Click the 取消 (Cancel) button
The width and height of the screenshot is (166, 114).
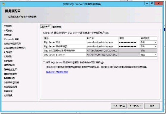(152, 106)
